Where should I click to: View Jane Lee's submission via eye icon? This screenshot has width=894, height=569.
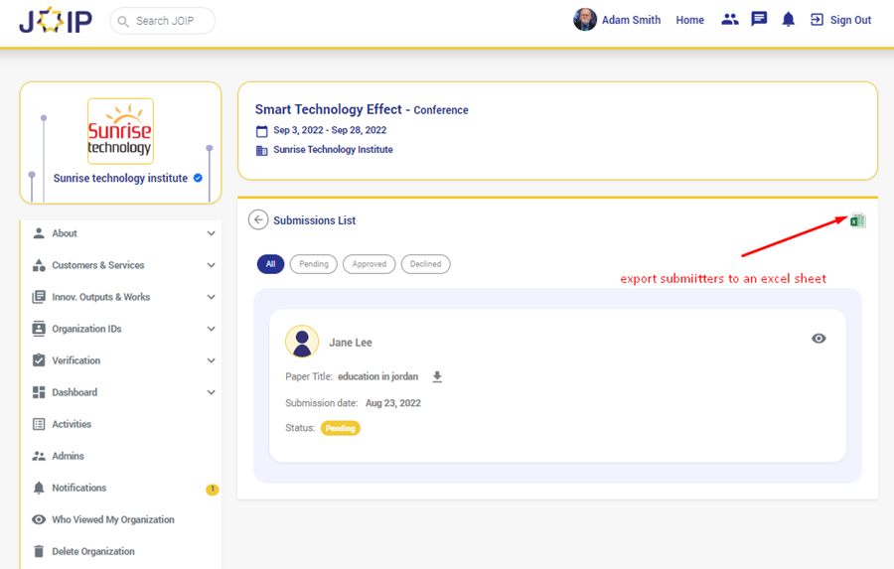(819, 339)
